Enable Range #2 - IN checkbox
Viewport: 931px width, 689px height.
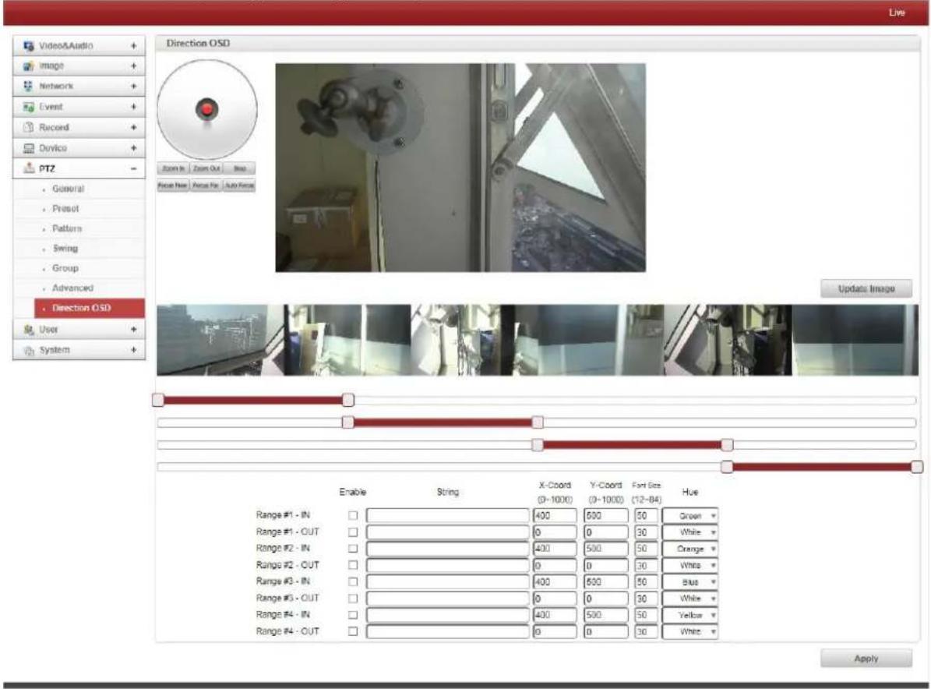coord(353,549)
